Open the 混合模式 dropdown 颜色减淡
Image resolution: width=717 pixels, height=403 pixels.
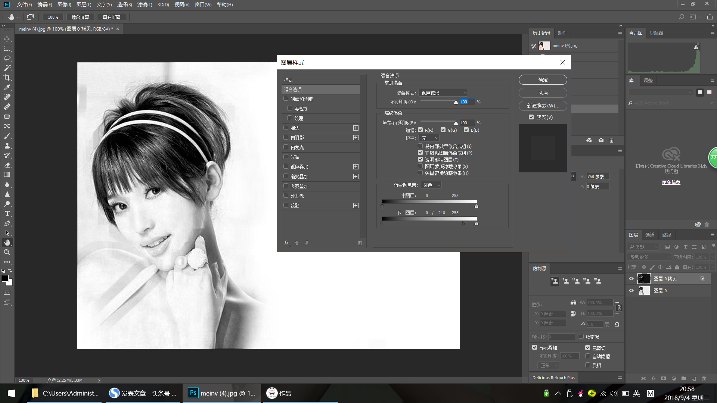[443, 93]
